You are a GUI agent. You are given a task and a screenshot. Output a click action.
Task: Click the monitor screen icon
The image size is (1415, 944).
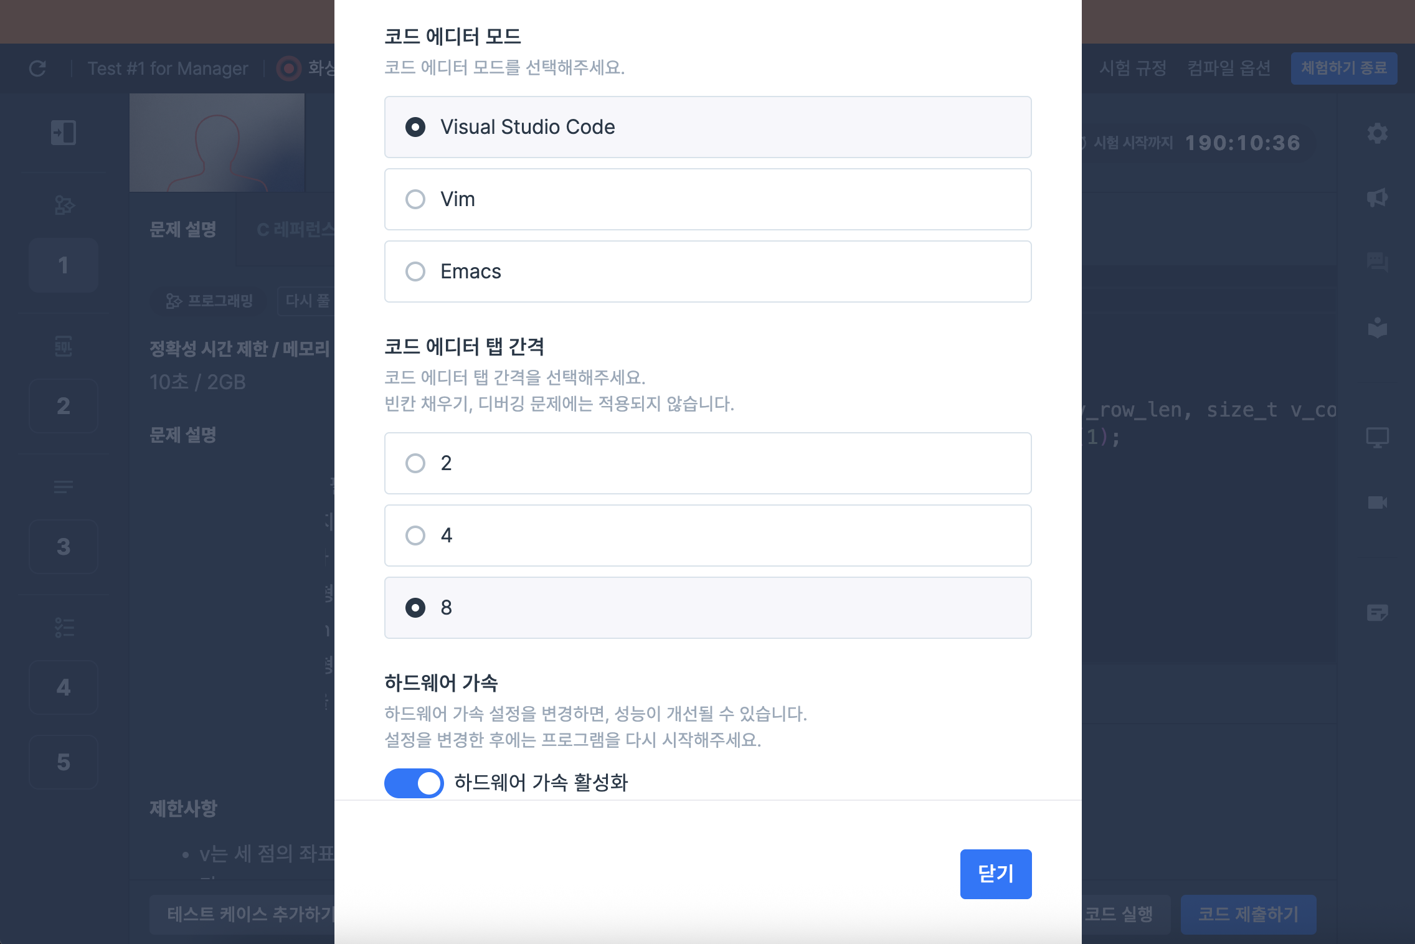tap(1377, 437)
